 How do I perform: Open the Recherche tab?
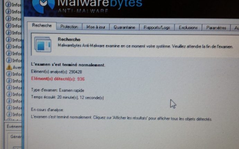tap(42, 26)
